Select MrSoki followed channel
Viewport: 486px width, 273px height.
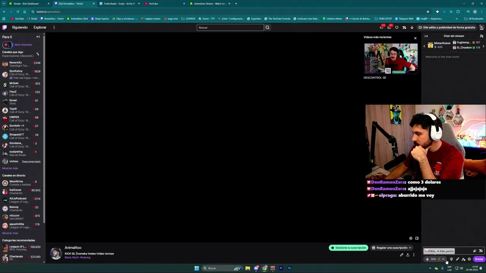point(22,85)
